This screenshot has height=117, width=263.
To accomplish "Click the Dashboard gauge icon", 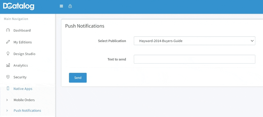I will tap(8, 30).
